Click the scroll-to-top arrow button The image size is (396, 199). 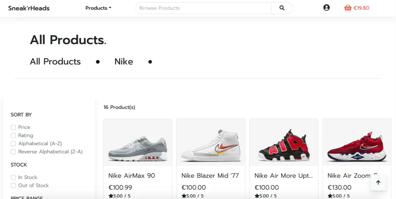tap(378, 182)
